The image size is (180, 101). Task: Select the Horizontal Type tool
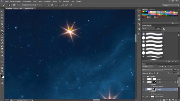click(x=2, y=59)
